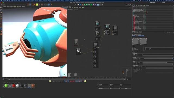Click the timeline frame ruler
Image resolution: width=174 pixels, height=98 pixels.
pos(65,78)
